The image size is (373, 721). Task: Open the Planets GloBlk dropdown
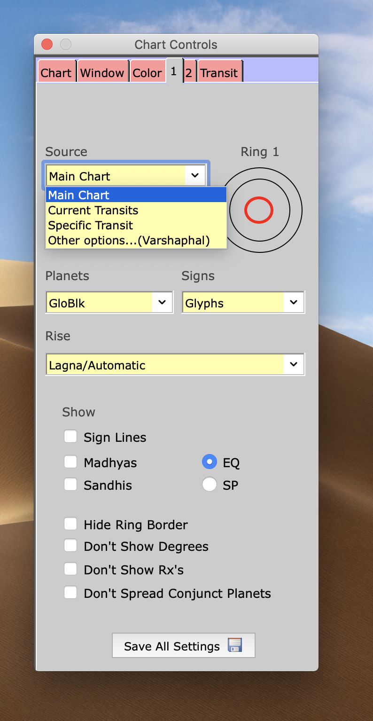[109, 303]
